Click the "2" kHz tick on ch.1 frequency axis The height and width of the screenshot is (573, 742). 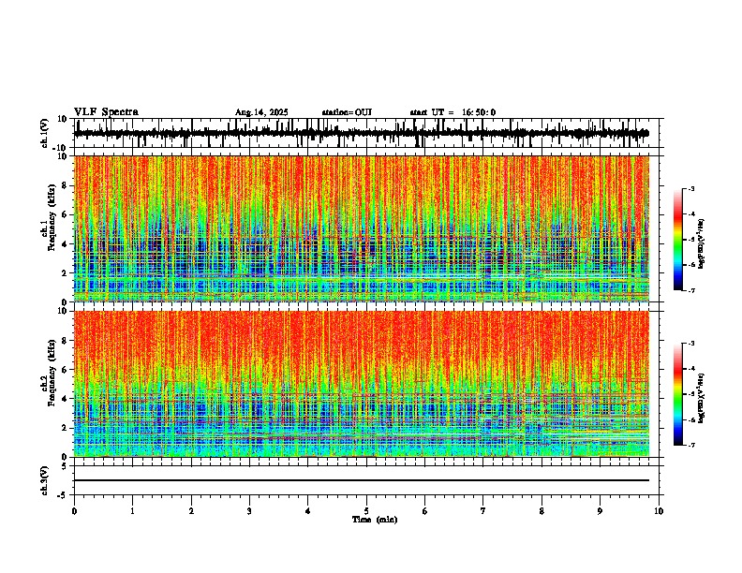[65, 272]
